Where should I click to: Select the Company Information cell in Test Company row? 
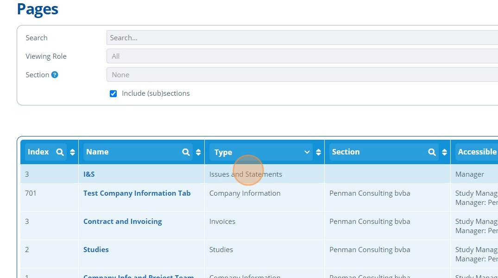pos(245,193)
